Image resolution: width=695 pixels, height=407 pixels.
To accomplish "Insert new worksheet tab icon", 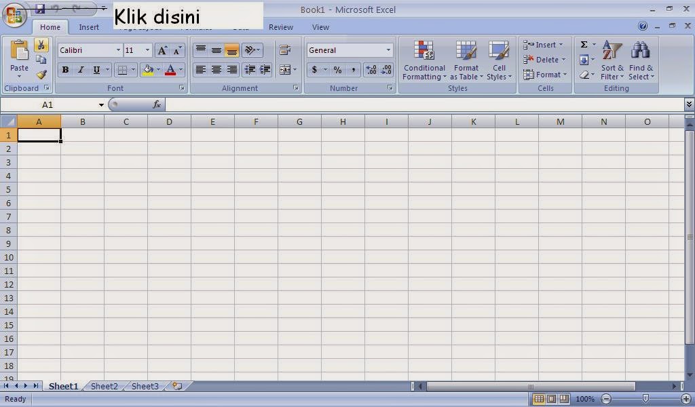I will click(177, 386).
